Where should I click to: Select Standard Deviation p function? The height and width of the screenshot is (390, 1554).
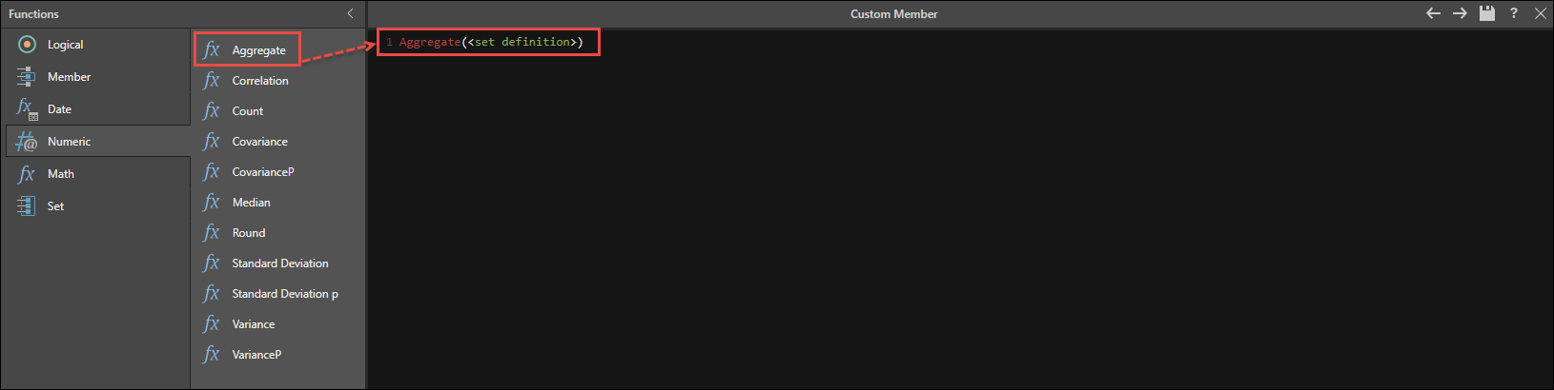tap(284, 294)
